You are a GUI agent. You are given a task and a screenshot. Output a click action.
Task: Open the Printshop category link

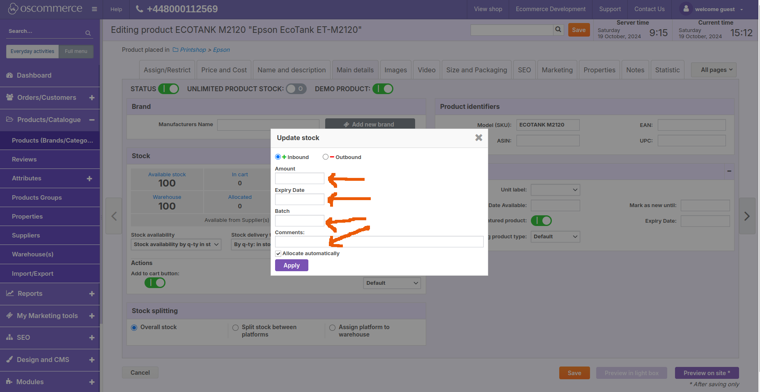tap(193, 50)
